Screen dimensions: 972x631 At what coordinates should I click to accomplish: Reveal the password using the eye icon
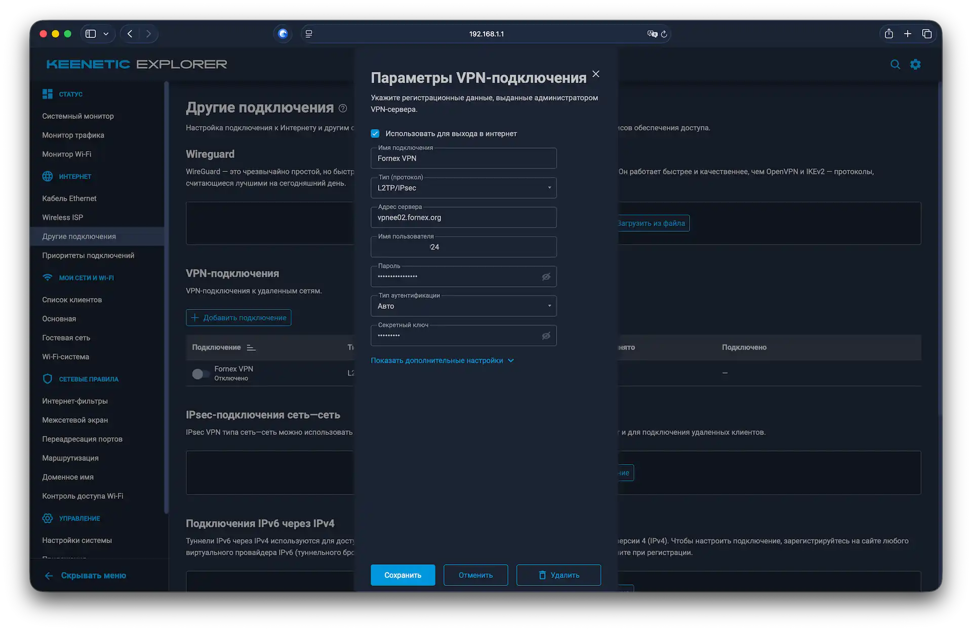click(x=546, y=277)
